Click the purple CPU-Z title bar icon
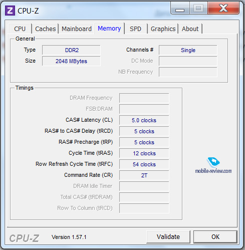Image resolution: width=245 pixels, height=250 pixels. (10, 11)
